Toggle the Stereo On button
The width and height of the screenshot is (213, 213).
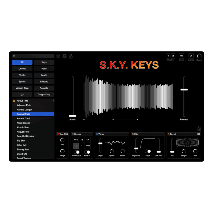click(x=182, y=56)
